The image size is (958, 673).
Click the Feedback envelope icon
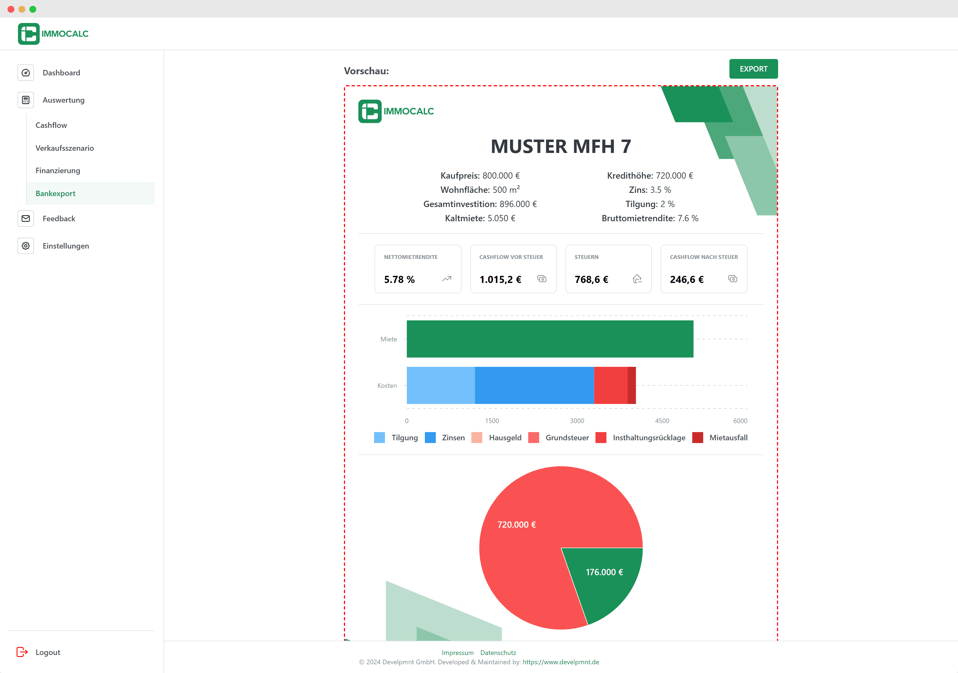tap(25, 218)
